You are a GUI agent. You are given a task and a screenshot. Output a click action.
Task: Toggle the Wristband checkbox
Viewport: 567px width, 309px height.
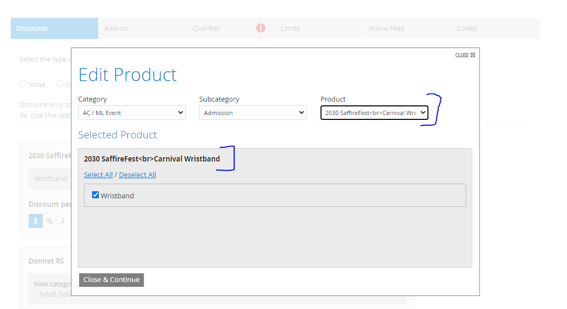[x=96, y=195]
